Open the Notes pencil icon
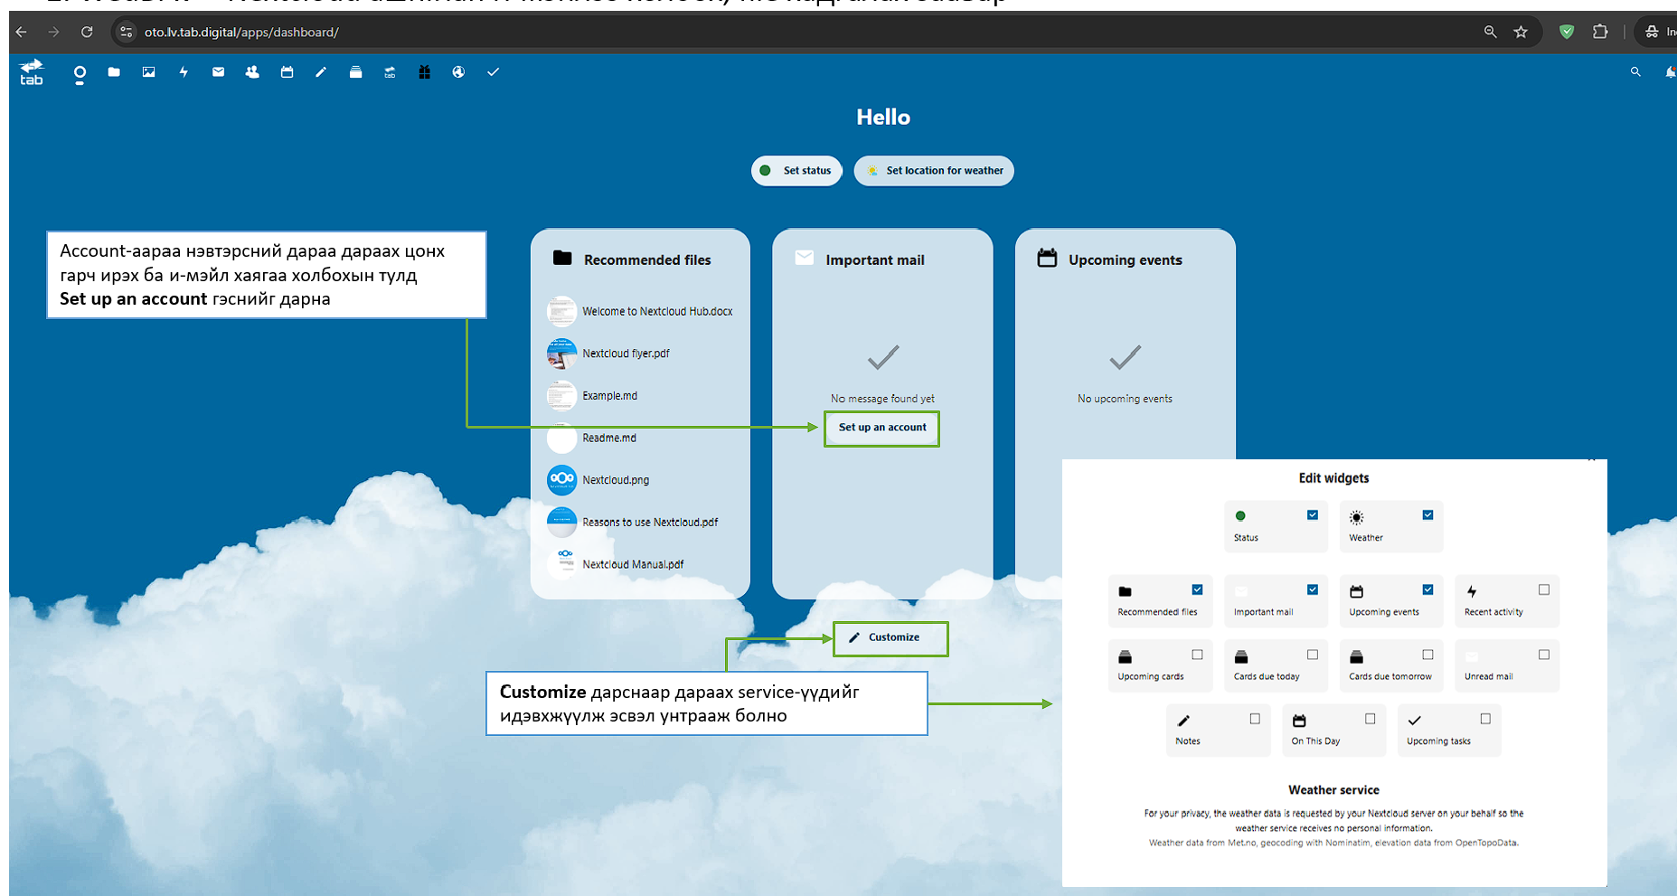This screenshot has width=1677, height=896. [x=321, y=72]
